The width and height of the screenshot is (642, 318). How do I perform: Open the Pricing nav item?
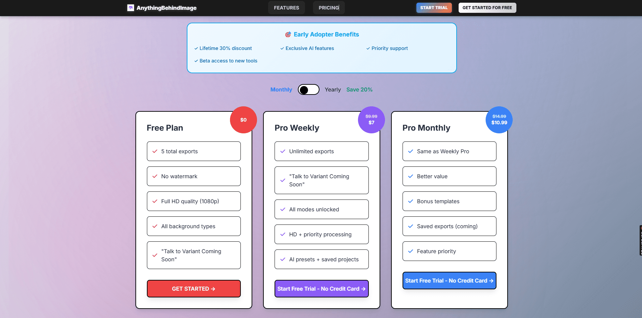[x=329, y=8]
